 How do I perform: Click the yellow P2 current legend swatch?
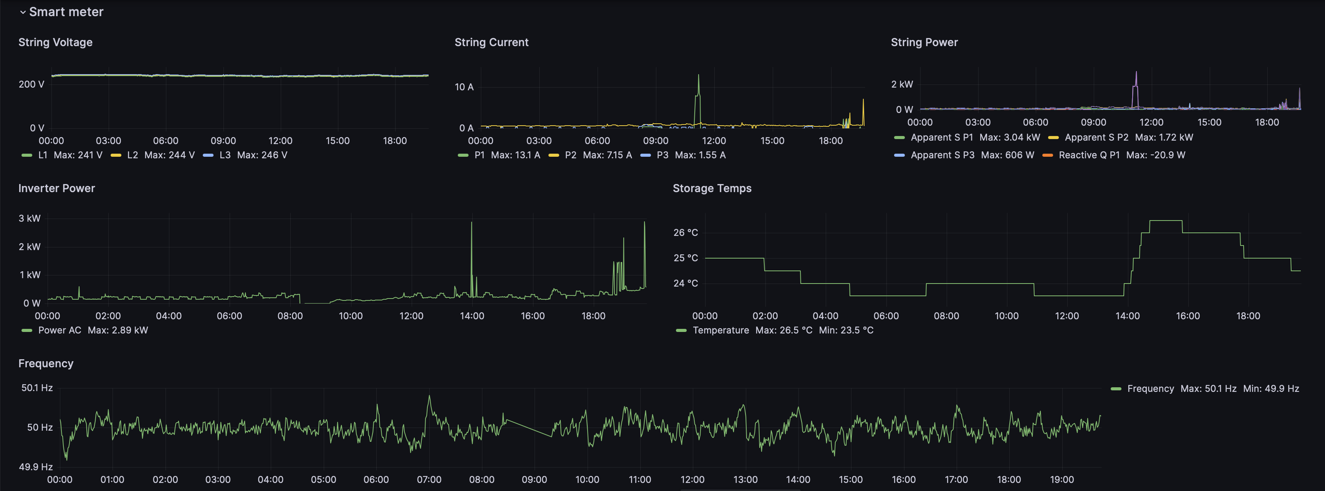tap(553, 155)
